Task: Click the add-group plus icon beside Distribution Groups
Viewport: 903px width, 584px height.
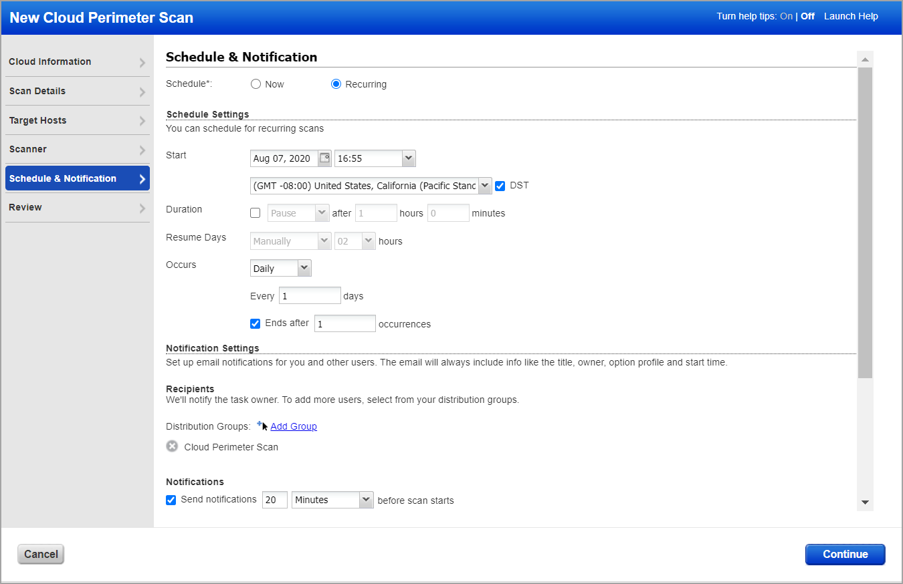Action: [x=260, y=422]
